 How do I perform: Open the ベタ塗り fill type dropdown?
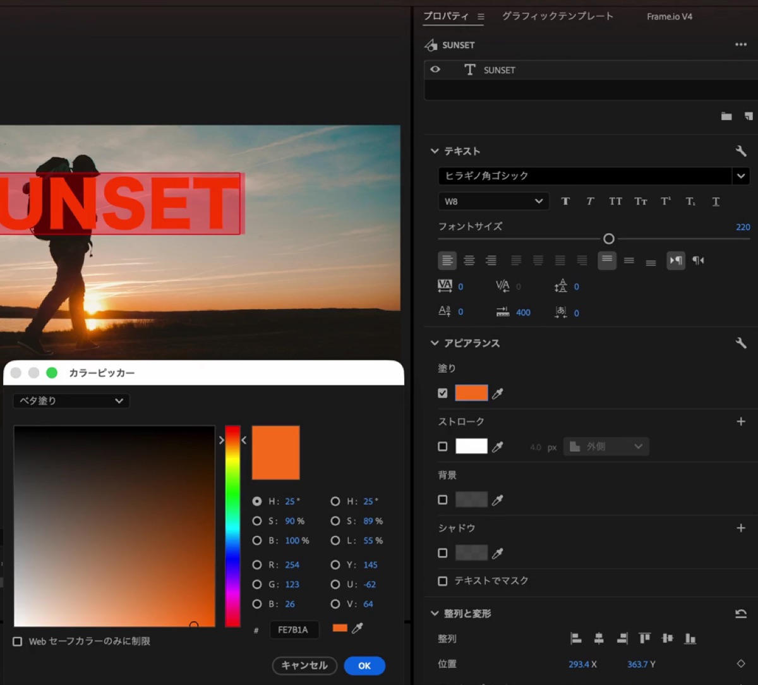pos(71,401)
